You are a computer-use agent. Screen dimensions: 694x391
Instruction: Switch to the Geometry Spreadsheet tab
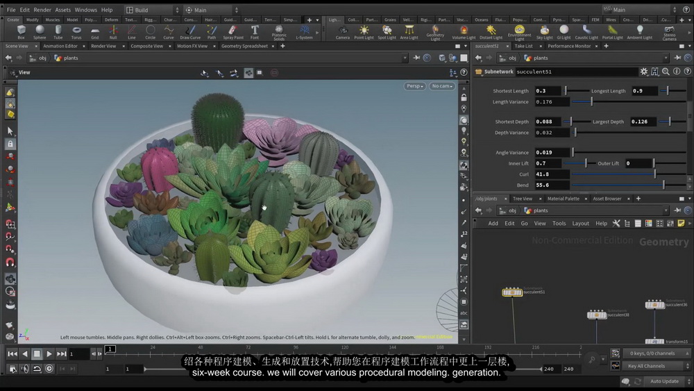[244, 46]
